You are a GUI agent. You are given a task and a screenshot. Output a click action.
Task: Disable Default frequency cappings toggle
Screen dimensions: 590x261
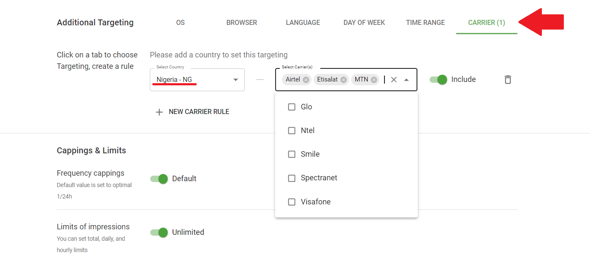click(x=159, y=179)
